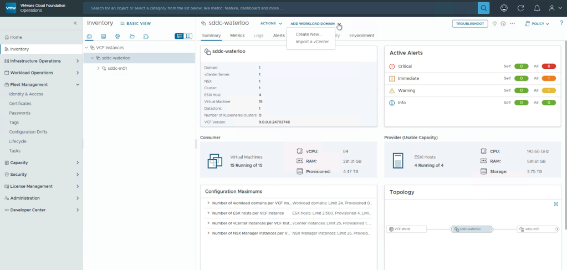
Task: Switch Inventory to list view toggle
Action: pos(188,36)
